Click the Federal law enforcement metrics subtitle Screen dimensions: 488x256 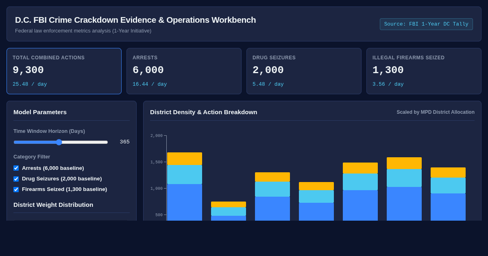tap(83, 31)
